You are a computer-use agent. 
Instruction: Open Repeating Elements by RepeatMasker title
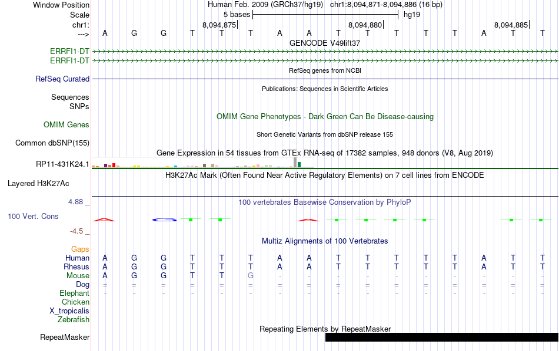click(x=325, y=329)
